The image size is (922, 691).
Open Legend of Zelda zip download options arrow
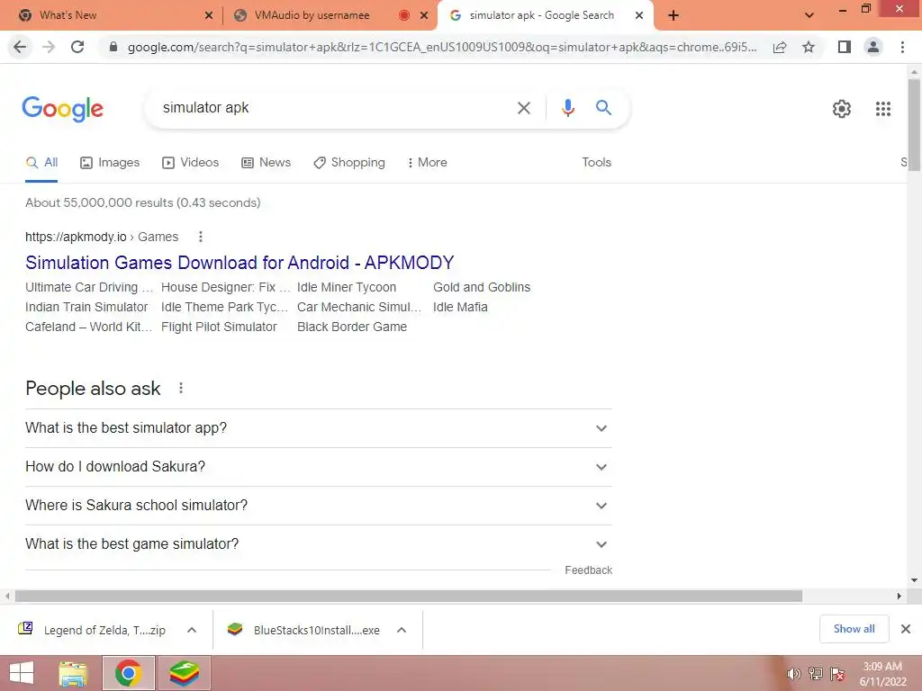point(192,630)
